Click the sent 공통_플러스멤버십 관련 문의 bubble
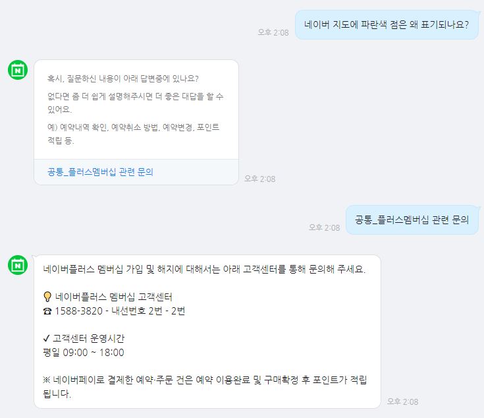 (x=412, y=220)
